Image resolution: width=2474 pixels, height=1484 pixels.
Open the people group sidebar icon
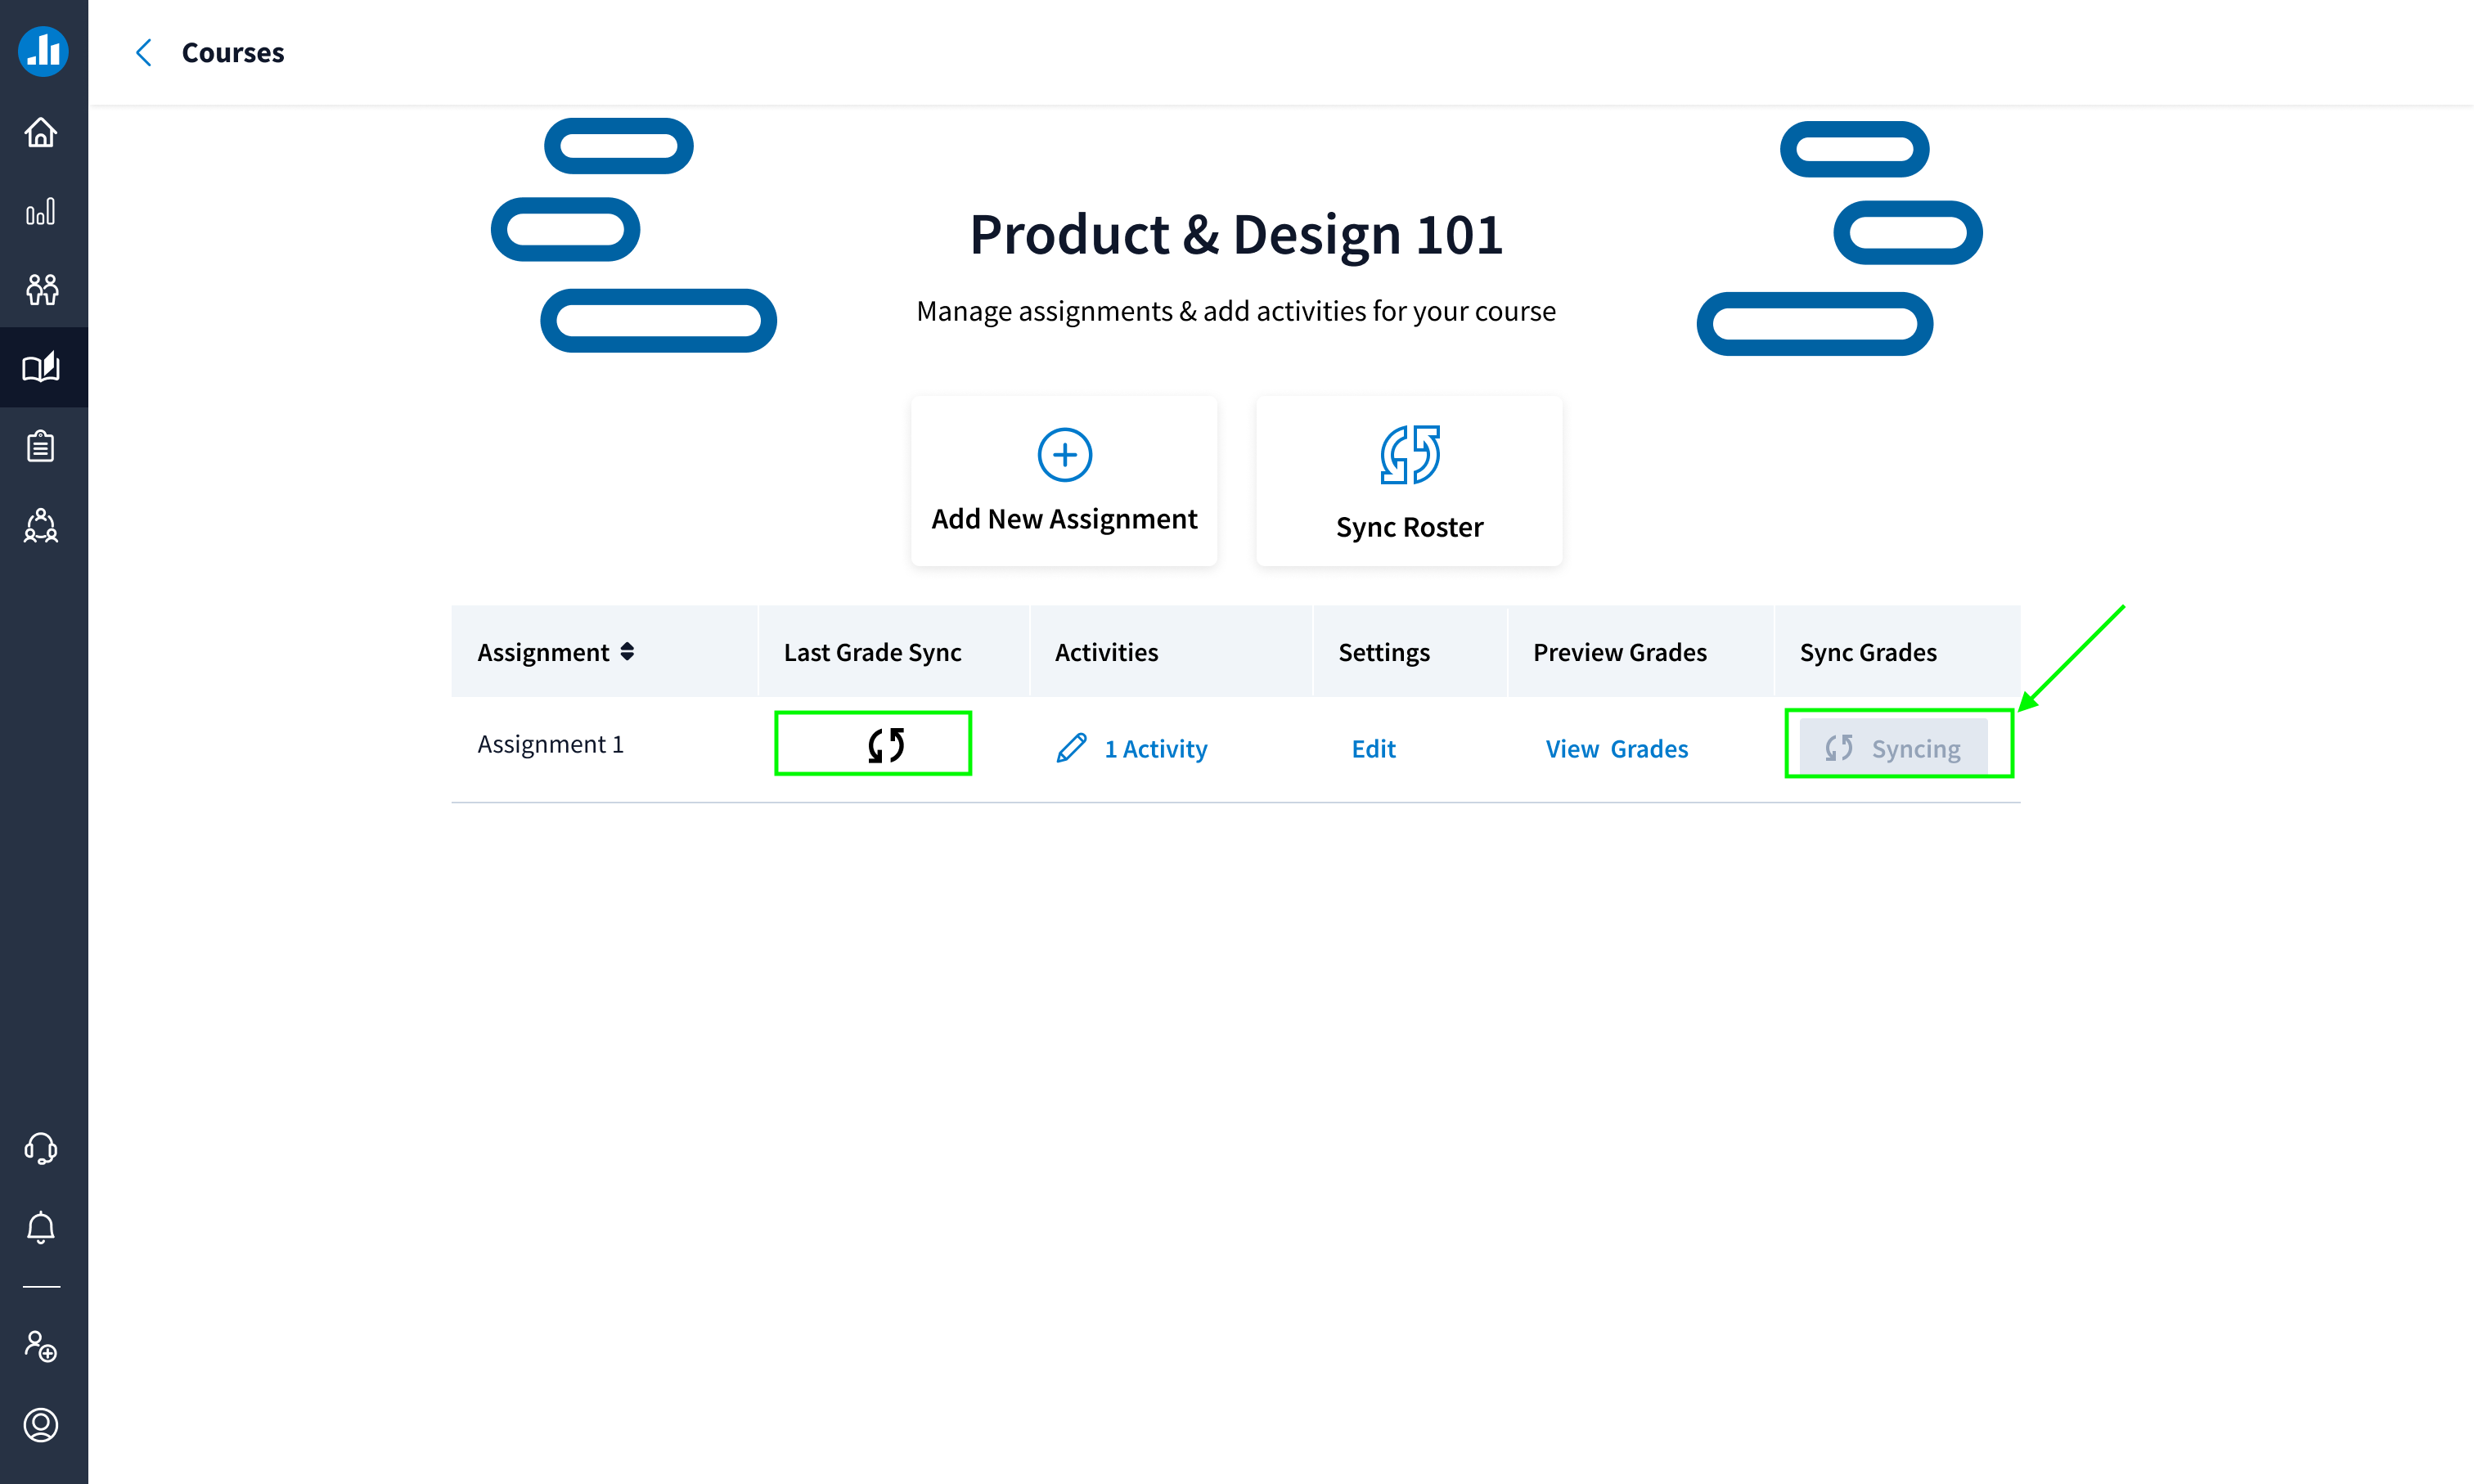[x=41, y=290]
